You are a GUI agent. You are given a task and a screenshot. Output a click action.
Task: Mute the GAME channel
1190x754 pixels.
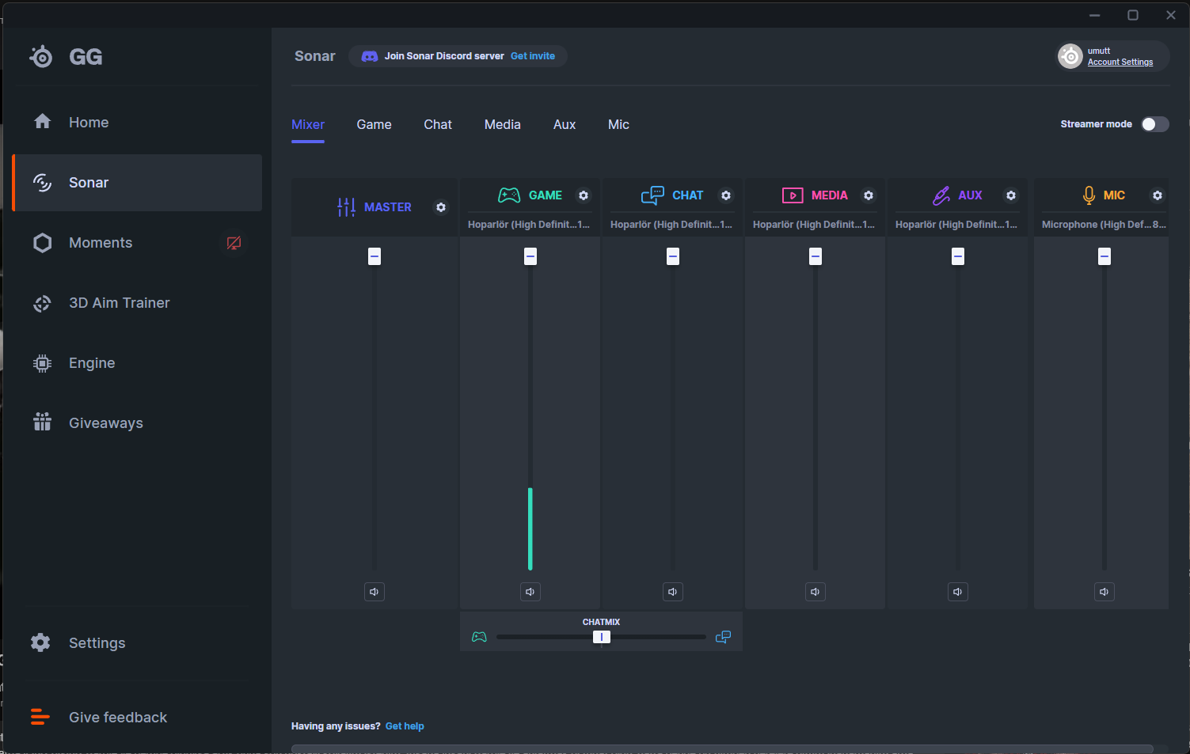pos(530,592)
